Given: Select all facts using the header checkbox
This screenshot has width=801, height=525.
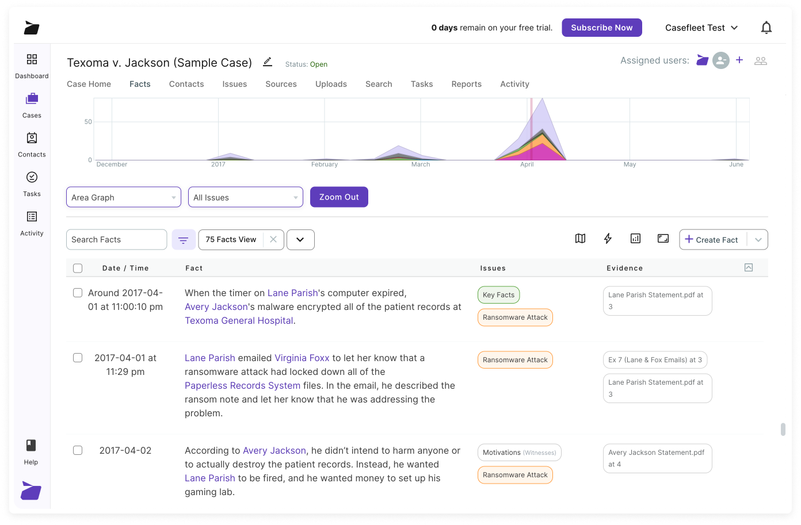Looking at the screenshot, I should pos(78,268).
